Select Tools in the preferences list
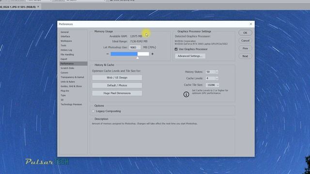Viewport: 310px width, 174px height. 63,45
